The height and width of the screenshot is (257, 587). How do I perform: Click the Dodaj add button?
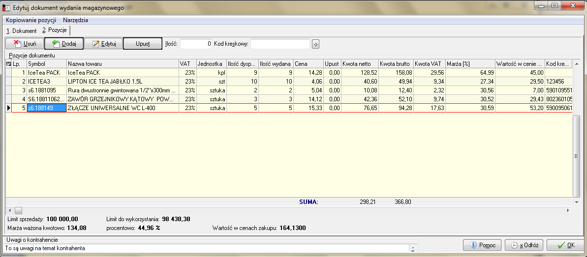[63, 44]
